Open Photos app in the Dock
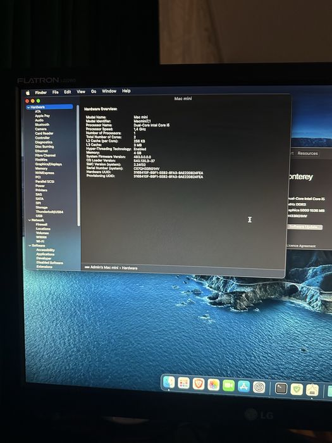 click(214, 385)
